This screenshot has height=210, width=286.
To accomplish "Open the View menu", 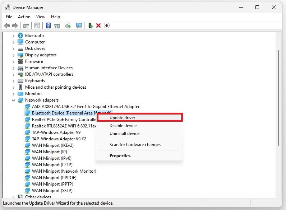I will tap(41, 17).
